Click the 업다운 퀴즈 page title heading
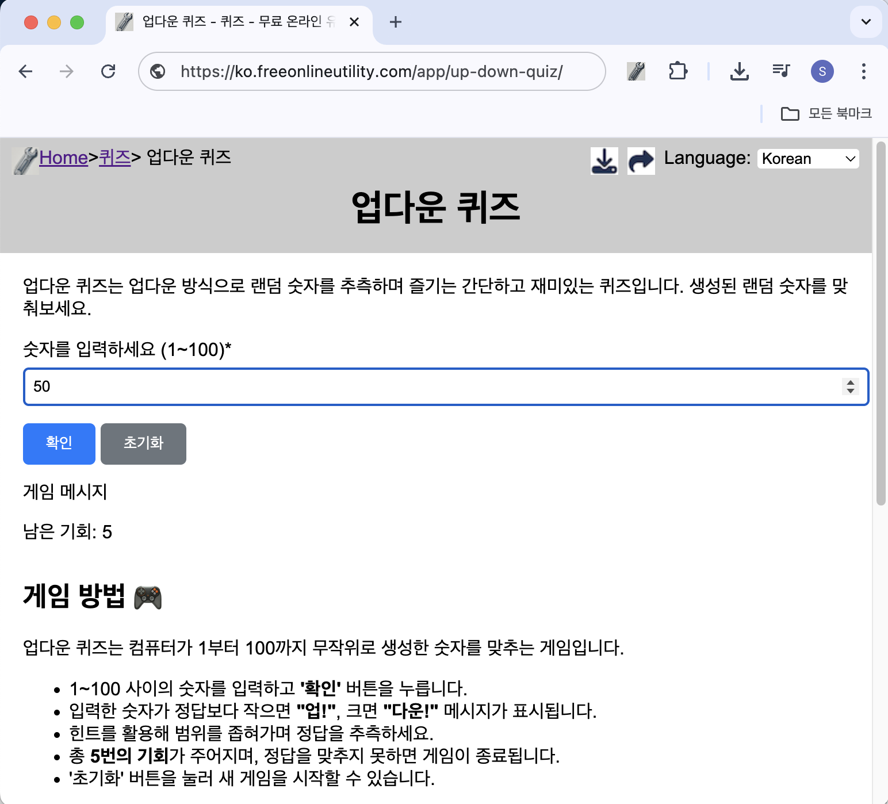The height and width of the screenshot is (804, 888). click(x=436, y=208)
